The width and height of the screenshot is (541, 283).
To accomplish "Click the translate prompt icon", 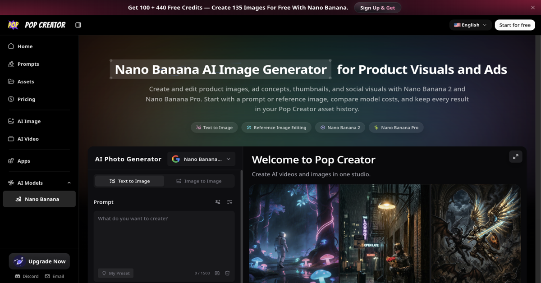I will 218,202.
